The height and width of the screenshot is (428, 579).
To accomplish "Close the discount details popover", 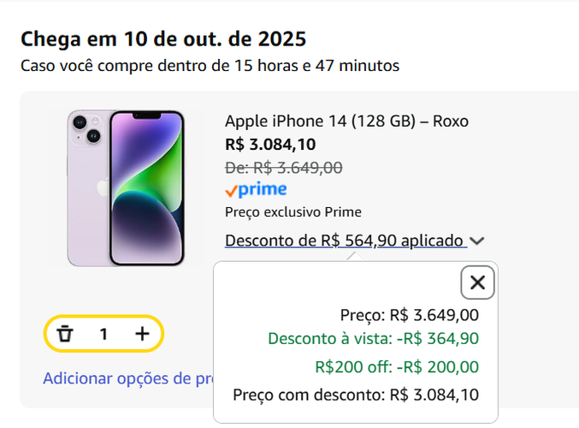I will pos(477,282).
